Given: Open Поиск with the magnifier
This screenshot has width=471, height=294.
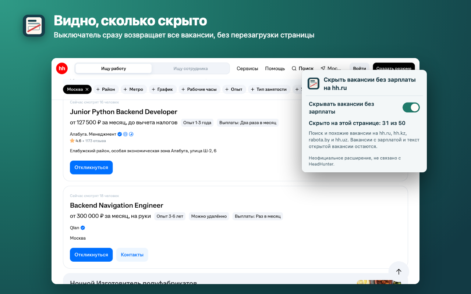Looking at the screenshot, I should point(302,69).
